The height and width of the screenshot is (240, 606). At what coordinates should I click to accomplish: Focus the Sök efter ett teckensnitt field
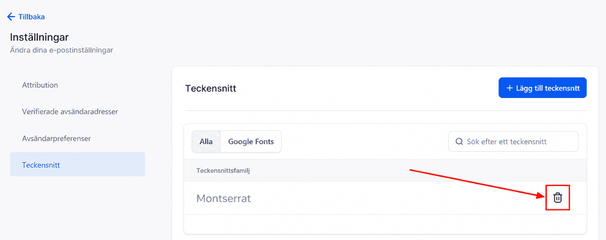pos(513,141)
